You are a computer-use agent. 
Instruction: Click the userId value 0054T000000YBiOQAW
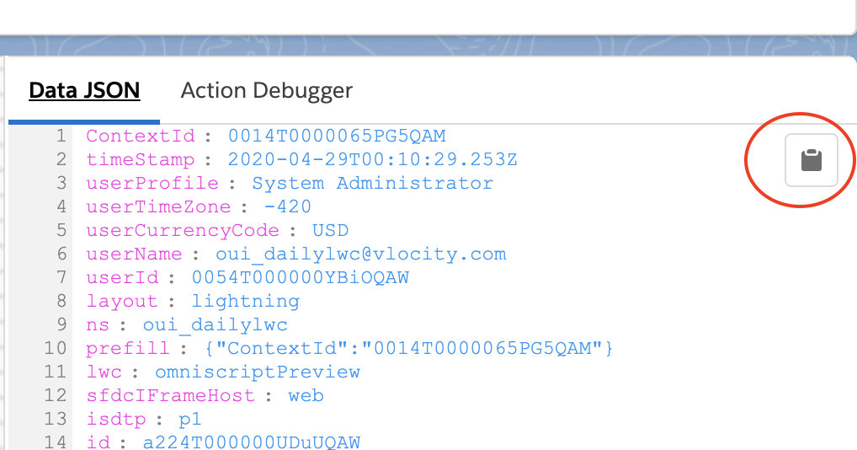[x=300, y=277]
